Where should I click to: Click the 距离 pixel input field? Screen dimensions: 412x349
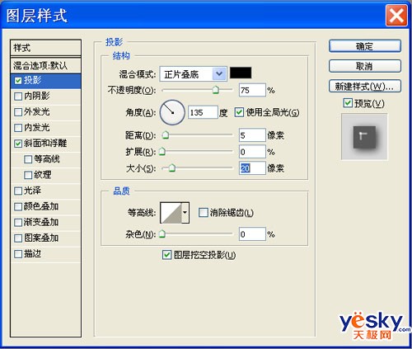click(252, 135)
